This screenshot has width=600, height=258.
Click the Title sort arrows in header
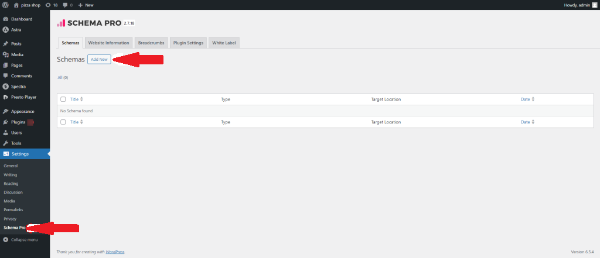(x=81, y=99)
